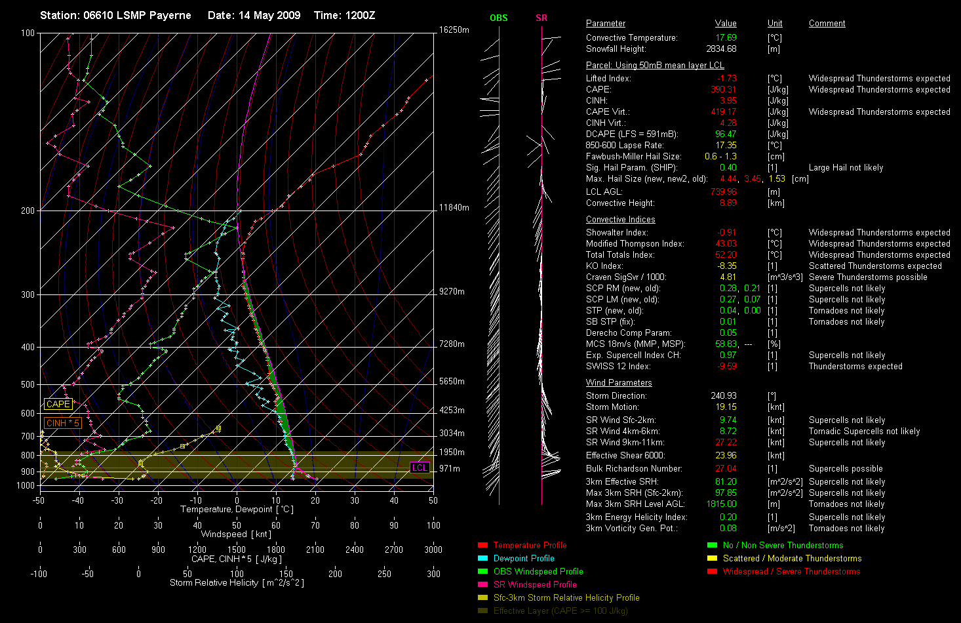Click the red Widespread / Severe Thunderstorms square
961x623 pixels.
(712, 572)
